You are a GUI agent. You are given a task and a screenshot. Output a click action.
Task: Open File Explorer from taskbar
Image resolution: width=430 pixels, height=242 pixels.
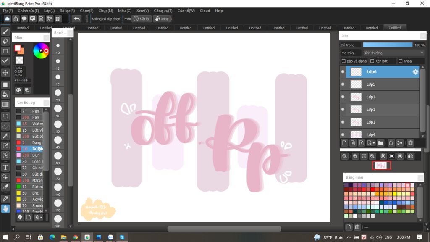pos(64,237)
